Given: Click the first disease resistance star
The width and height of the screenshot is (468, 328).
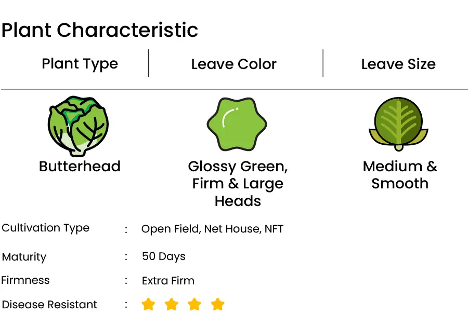Looking at the screenshot, I should click(149, 305).
